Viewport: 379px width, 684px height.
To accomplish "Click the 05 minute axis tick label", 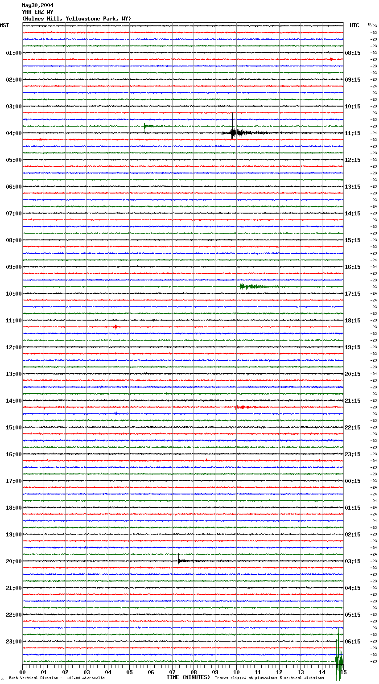I will tap(129, 672).
